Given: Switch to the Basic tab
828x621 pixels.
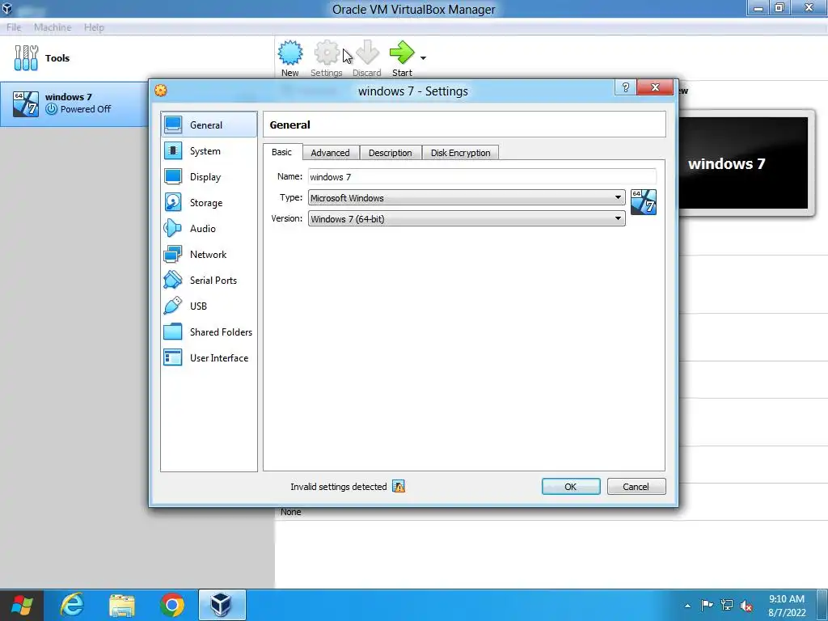Looking at the screenshot, I should click(x=282, y=152).
